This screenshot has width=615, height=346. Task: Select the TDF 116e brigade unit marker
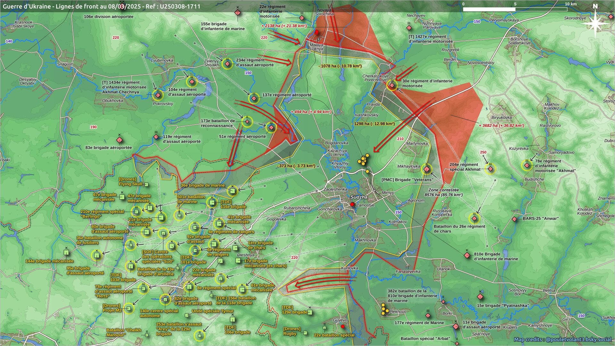click(212, 202)
